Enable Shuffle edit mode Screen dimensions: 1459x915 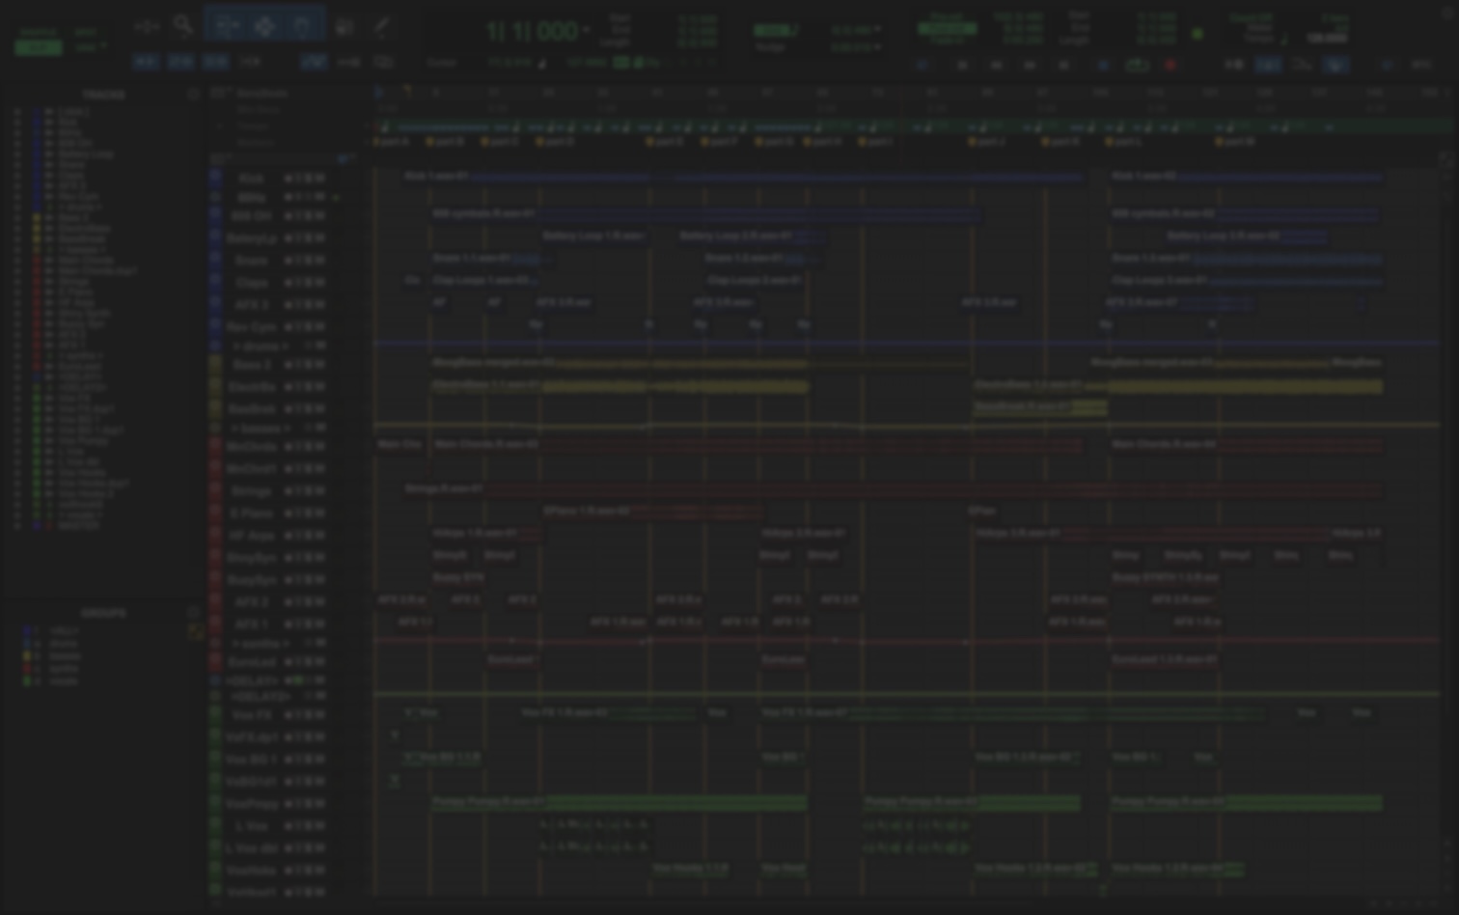[x=39, y=31]
